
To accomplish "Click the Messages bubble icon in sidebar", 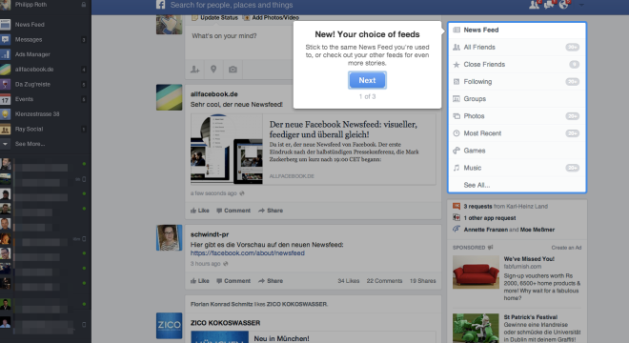I will coord(5,39).
